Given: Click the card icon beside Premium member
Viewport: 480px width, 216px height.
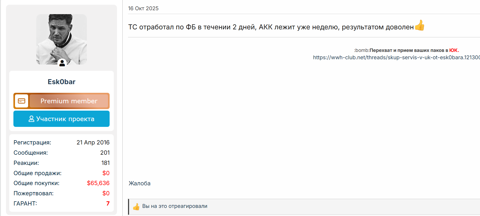Looking at the screenshot, I should pyautogui.click(x=22, y=101).
